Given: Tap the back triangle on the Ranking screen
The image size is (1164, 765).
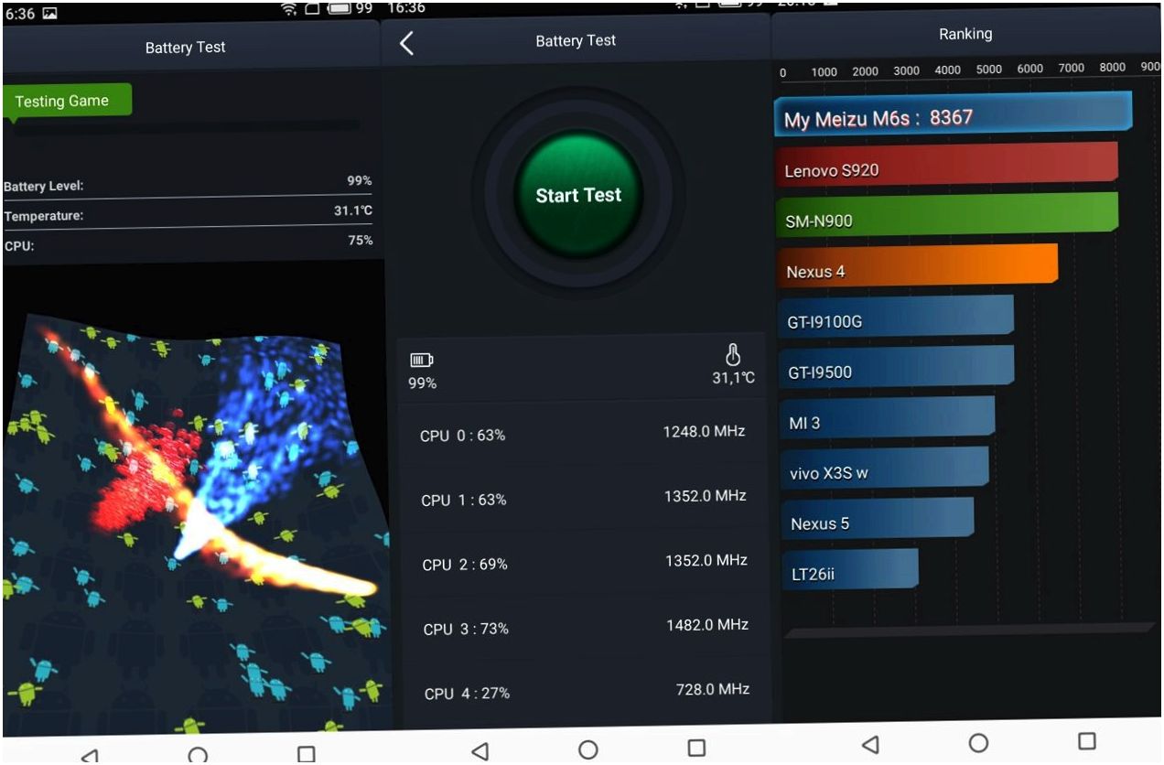Looking at the screenshot, I should pyautogui.click(x=870, y=744).
